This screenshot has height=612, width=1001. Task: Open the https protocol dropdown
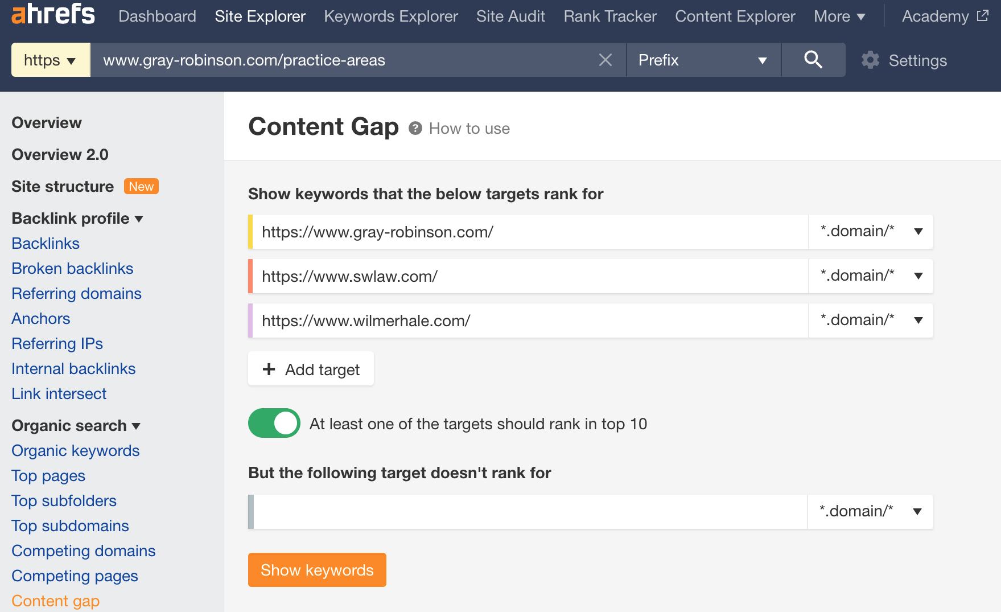[50, 60]
